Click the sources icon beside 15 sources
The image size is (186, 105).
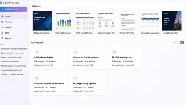coord(35,87)
